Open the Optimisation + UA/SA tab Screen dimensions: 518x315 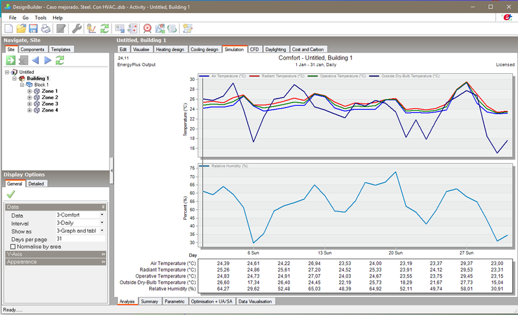coord(211,301)
